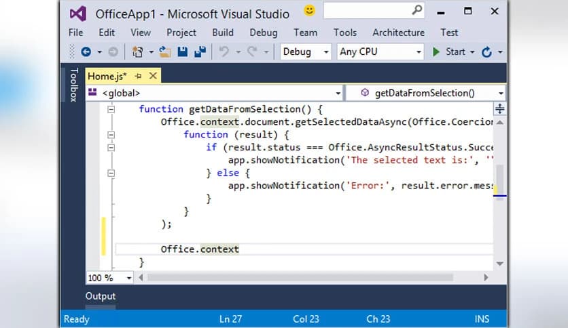Open the Debug menu
Viewport: 568px width, 328px height.
pos(264,33)
